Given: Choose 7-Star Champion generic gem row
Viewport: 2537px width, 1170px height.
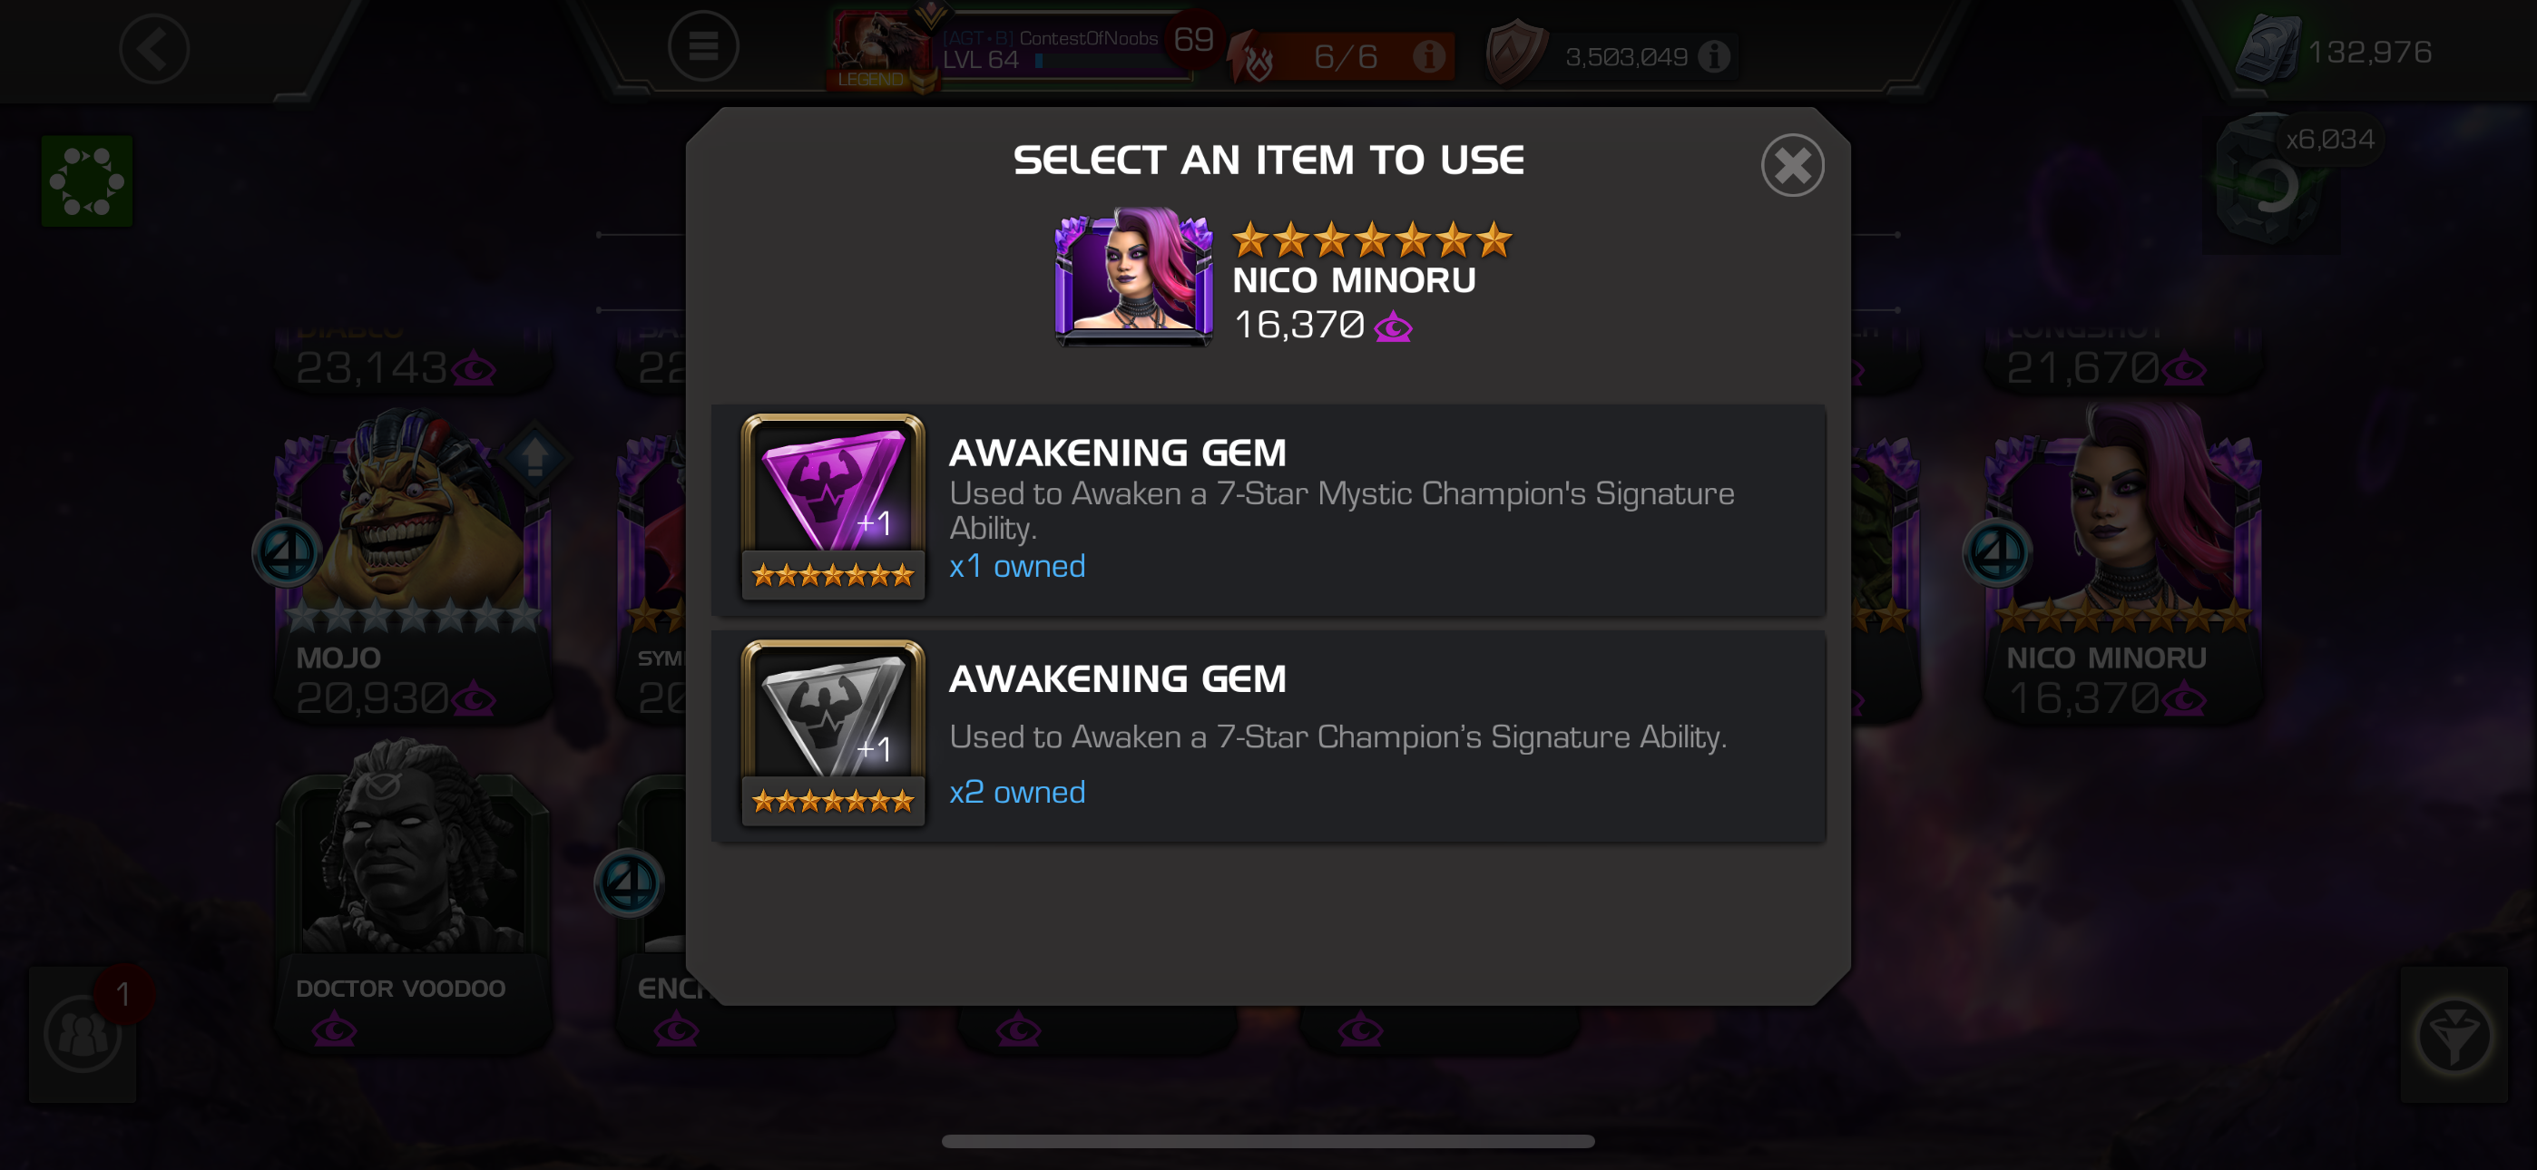Looking at the screenshot, I should click(1268, 736).
